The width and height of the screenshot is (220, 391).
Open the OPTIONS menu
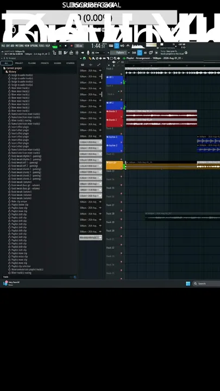point(34,46)
